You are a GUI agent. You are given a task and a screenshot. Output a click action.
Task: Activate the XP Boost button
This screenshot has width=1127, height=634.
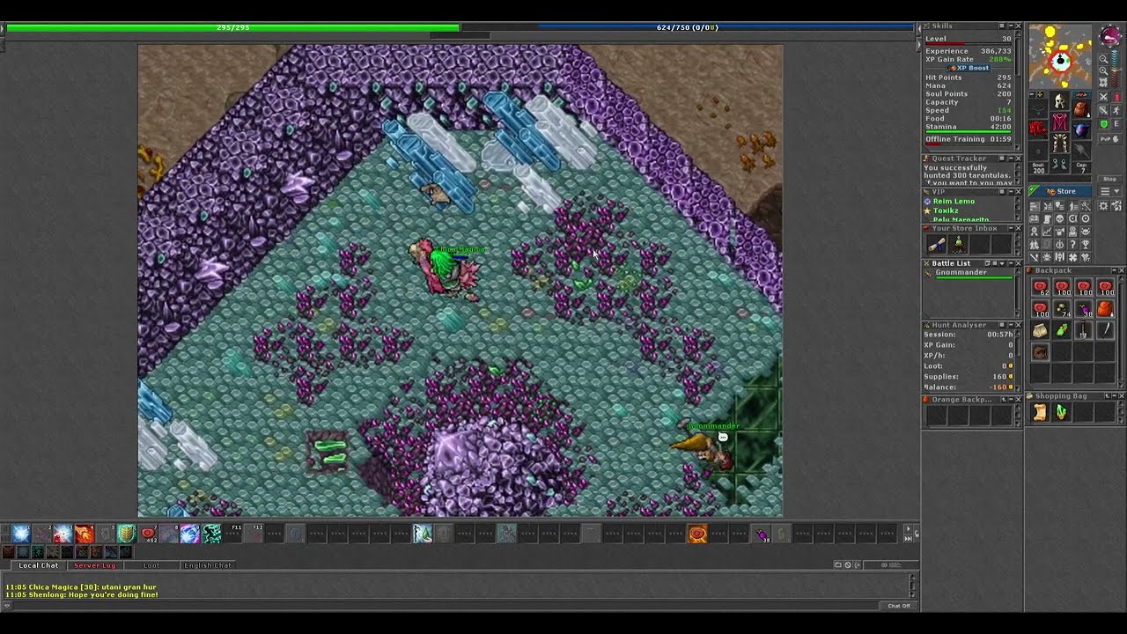(968, 68)
